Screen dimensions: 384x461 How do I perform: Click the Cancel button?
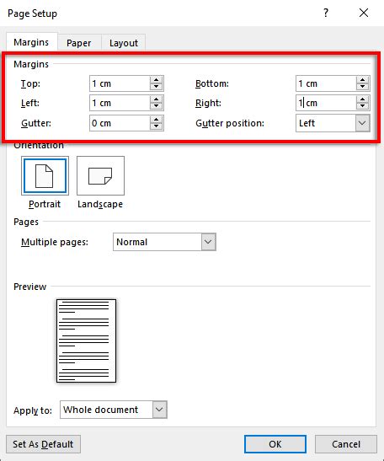click(346, 444)
